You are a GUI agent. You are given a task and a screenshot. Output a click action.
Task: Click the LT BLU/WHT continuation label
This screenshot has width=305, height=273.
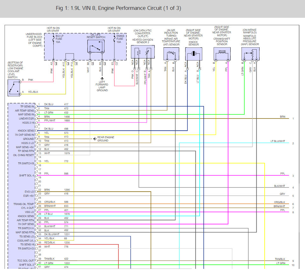pos(278,141)
